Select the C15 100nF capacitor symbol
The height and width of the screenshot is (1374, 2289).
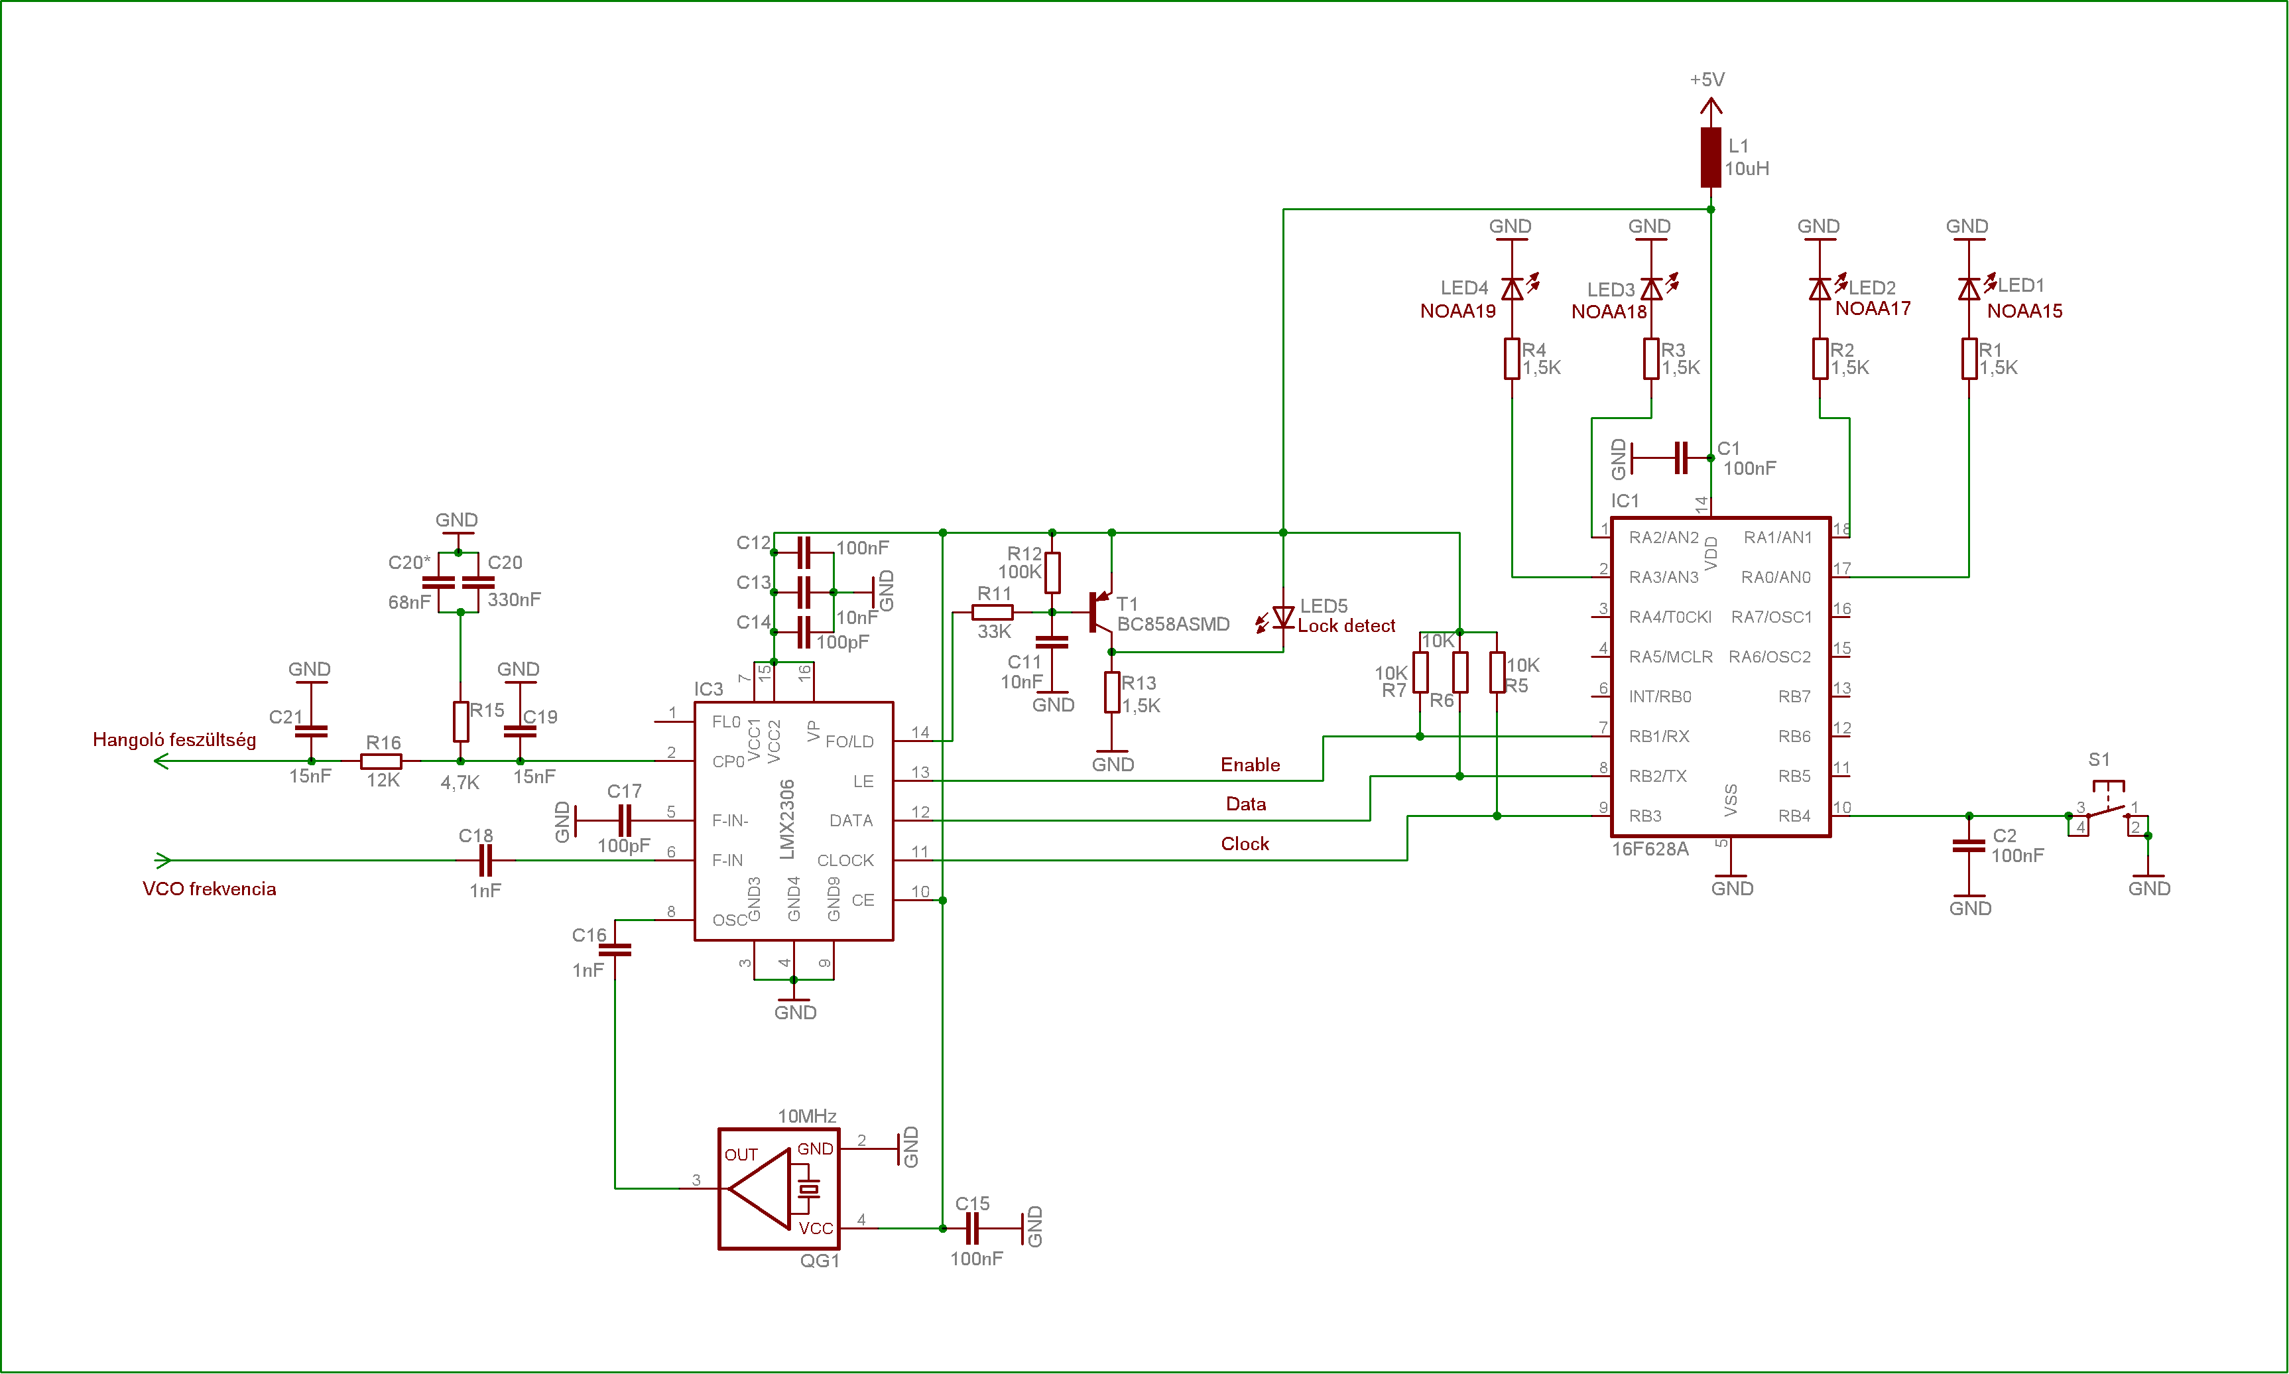point(972,1229)
